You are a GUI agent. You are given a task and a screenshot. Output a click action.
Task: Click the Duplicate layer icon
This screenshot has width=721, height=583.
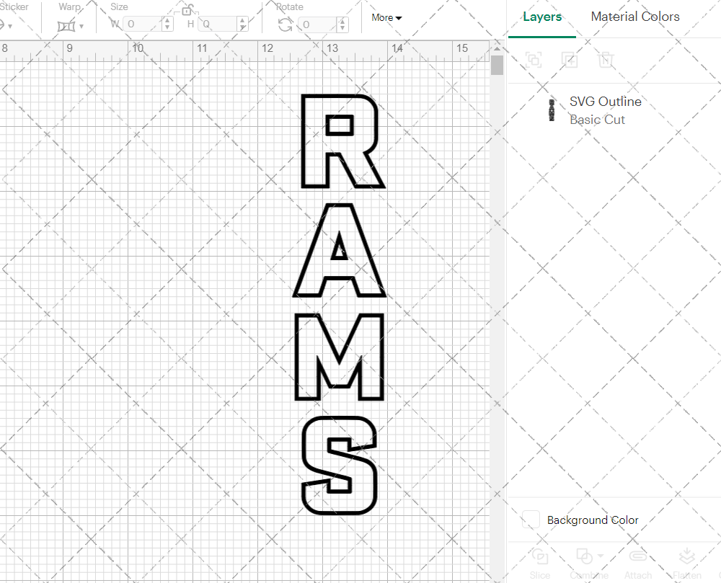[x=570, y=60]
